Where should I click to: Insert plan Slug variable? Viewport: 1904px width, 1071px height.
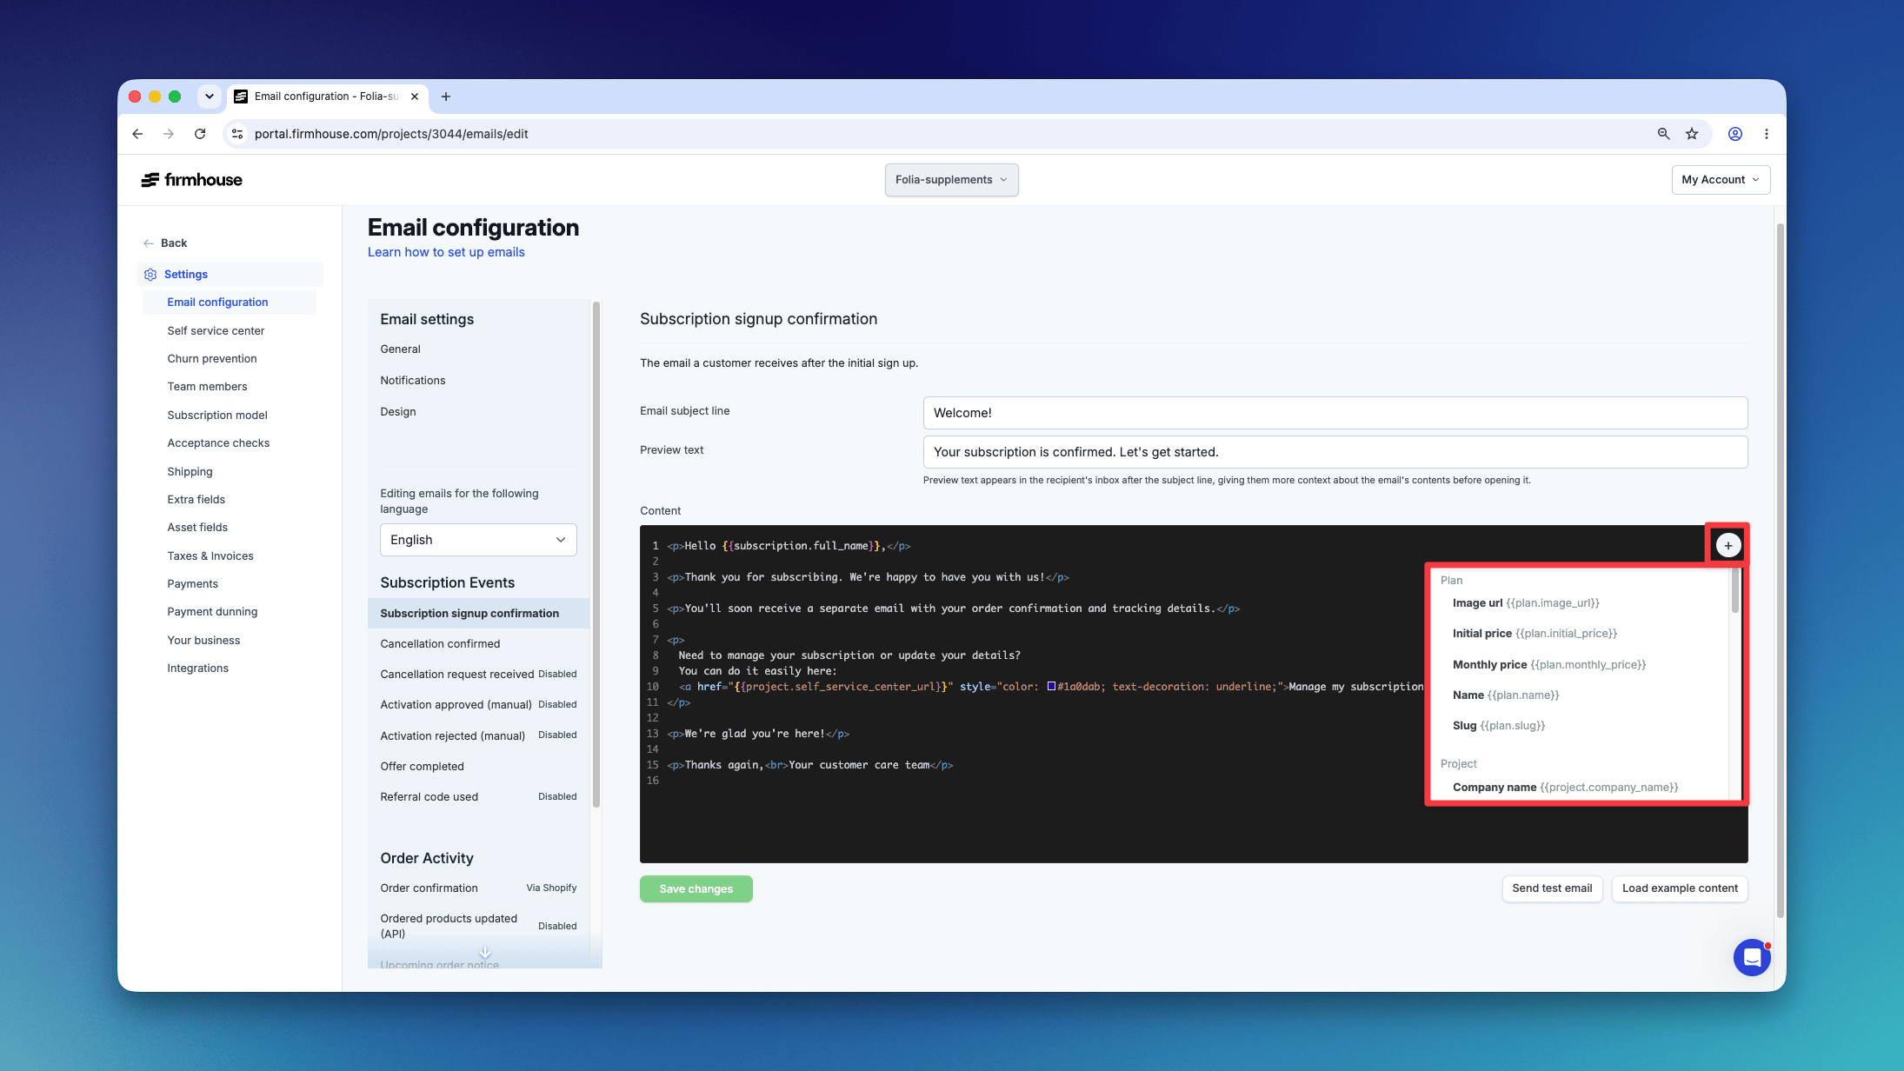click(1499, 726)
